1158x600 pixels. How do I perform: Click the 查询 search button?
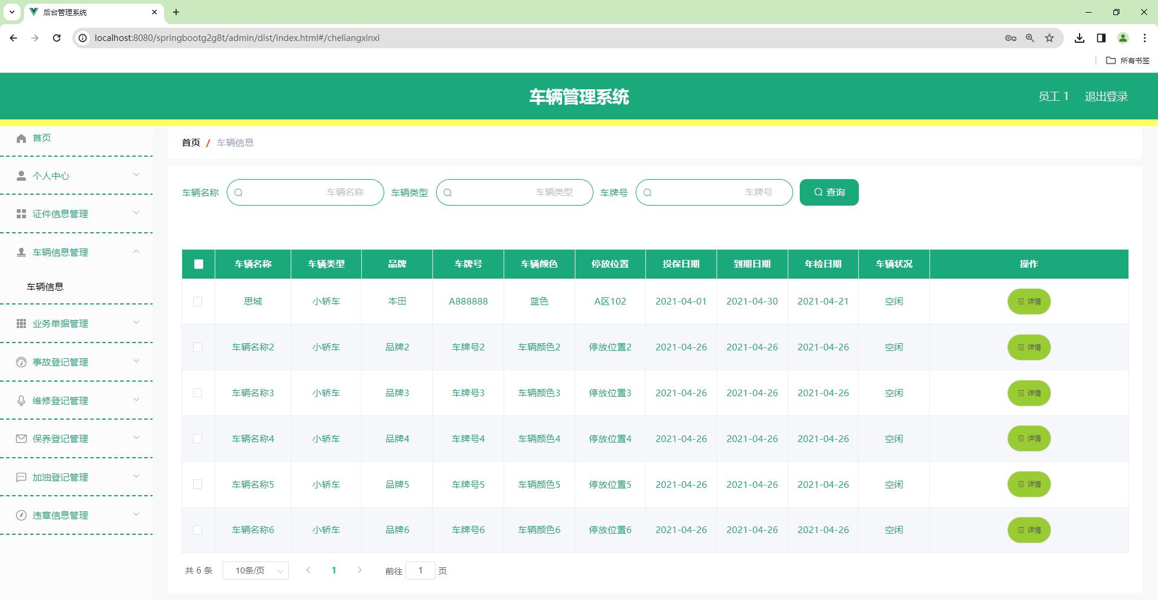click(x=829, y=192)
